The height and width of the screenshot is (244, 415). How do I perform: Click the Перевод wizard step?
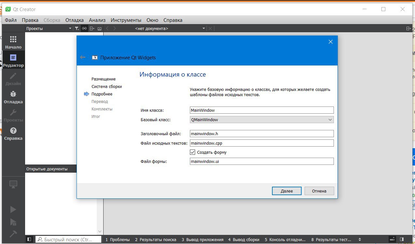(x=100, y=101)
